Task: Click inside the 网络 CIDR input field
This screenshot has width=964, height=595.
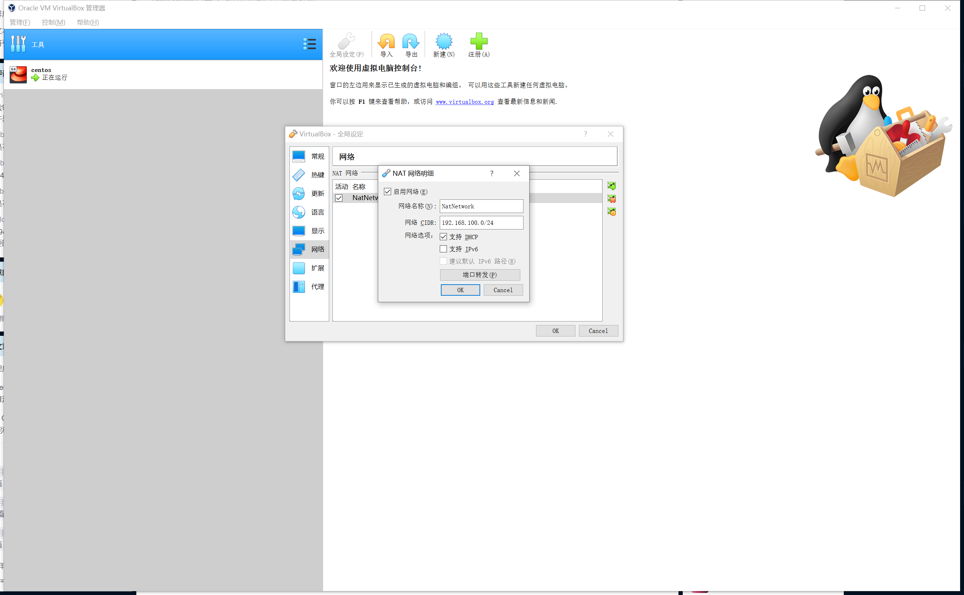Action: [481, 222]
